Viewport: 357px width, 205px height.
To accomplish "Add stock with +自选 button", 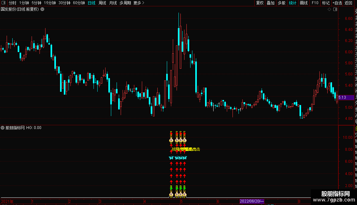I will point(337,3).
